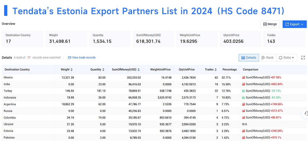Click the Merge button
Screen dimensions: 308x143
click(270, 24)
